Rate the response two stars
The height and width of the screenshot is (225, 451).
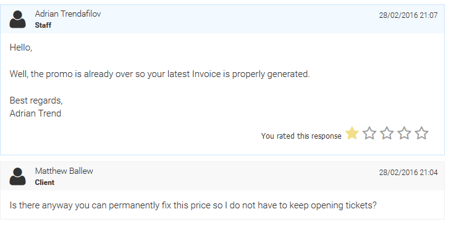[x=369, y=133]
